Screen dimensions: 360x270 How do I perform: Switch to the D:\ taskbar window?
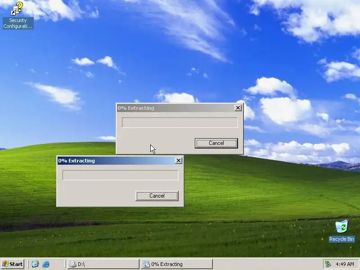coord(103,264)
